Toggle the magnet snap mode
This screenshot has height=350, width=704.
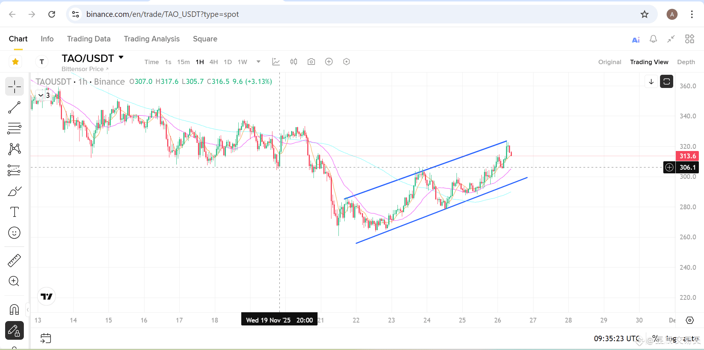(14, 310)
